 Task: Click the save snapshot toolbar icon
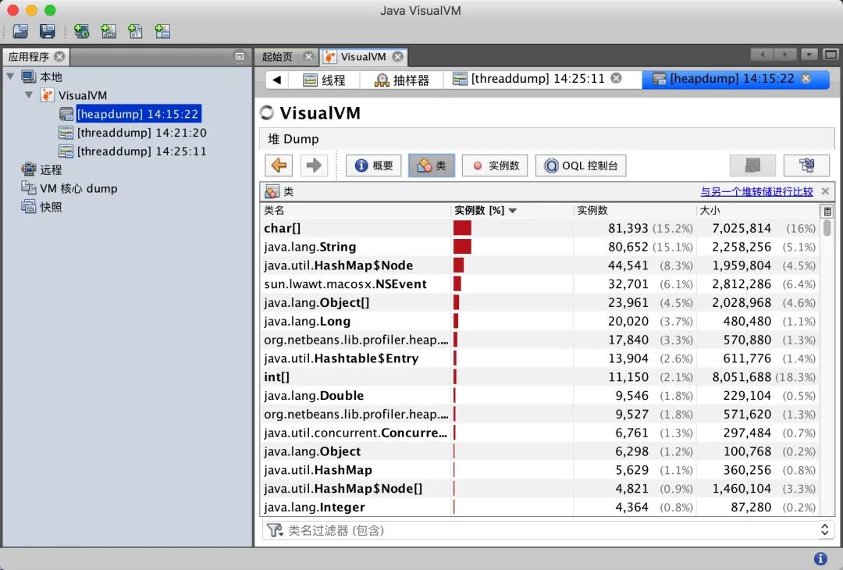coord(48,31)
